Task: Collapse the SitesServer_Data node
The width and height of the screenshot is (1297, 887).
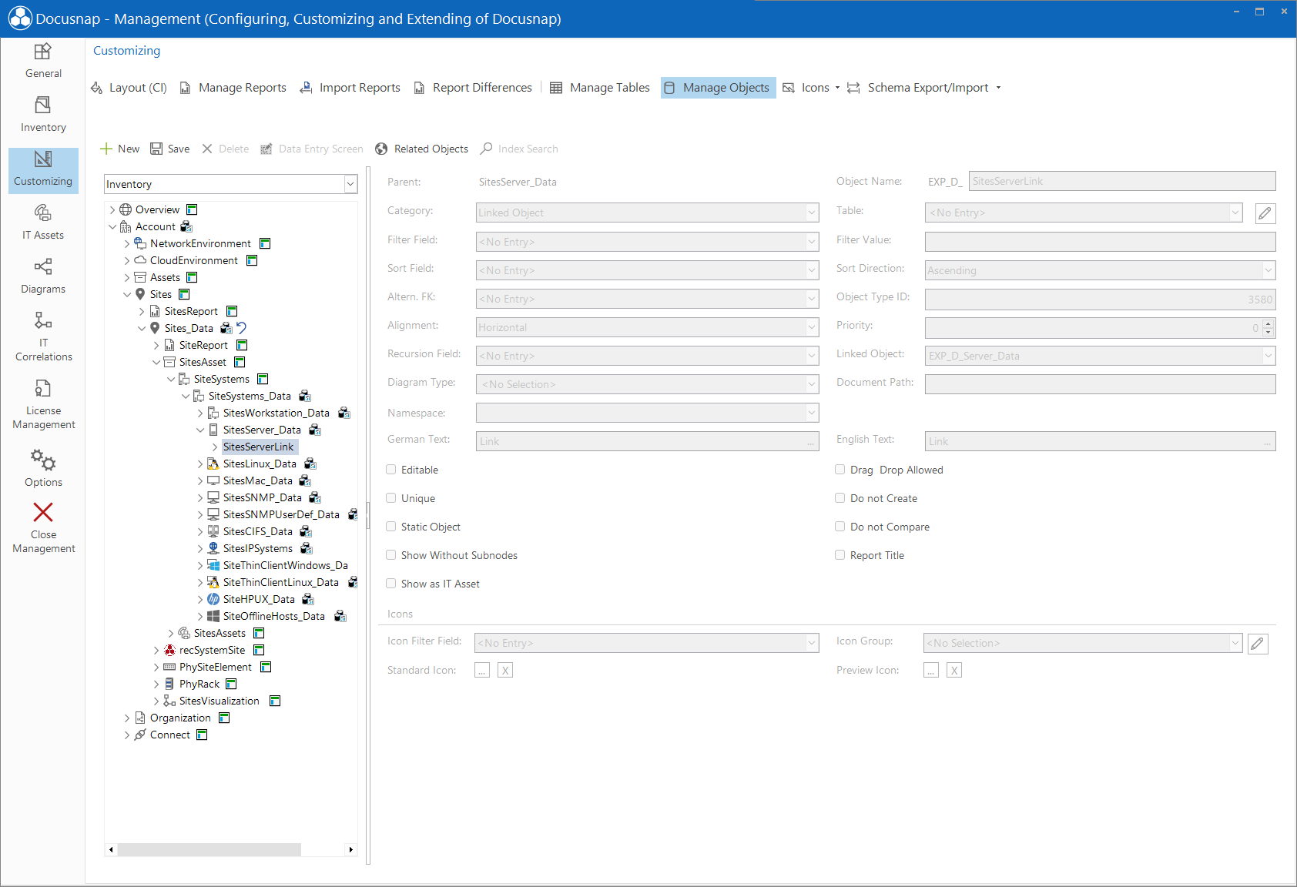Action: tap(200, 430)
